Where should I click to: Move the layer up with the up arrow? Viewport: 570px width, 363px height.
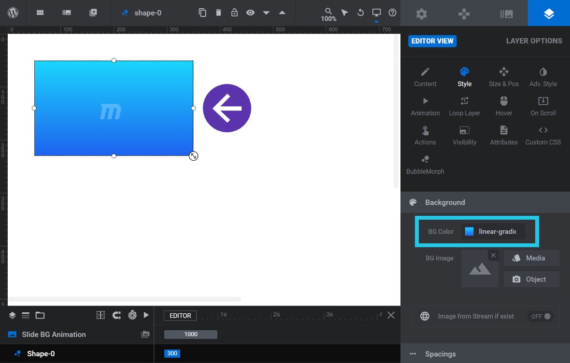[282, 13]
